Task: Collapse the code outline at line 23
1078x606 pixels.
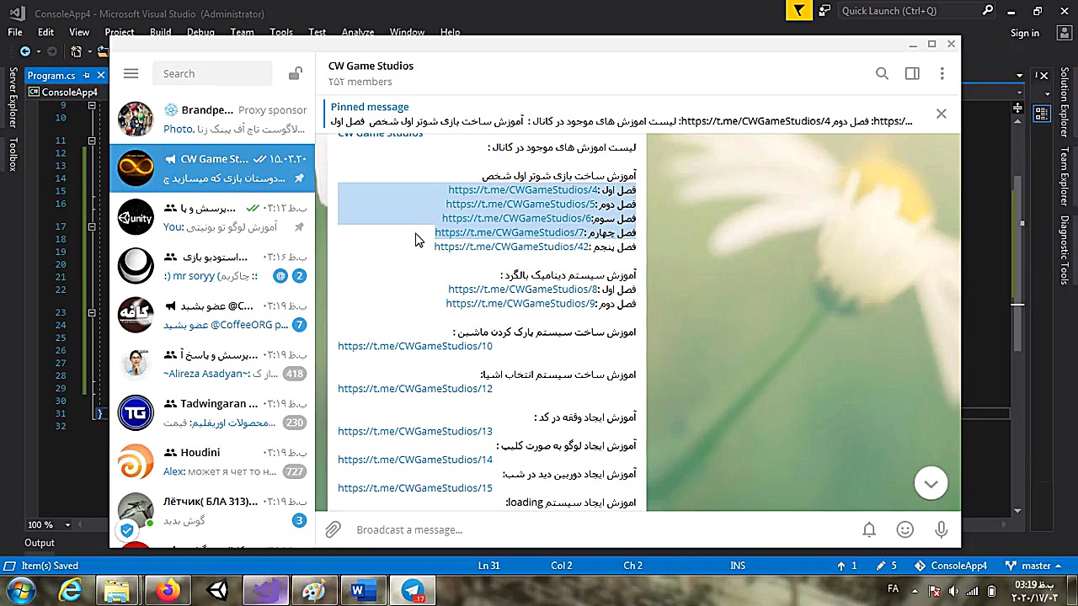Action: (92, 312)
